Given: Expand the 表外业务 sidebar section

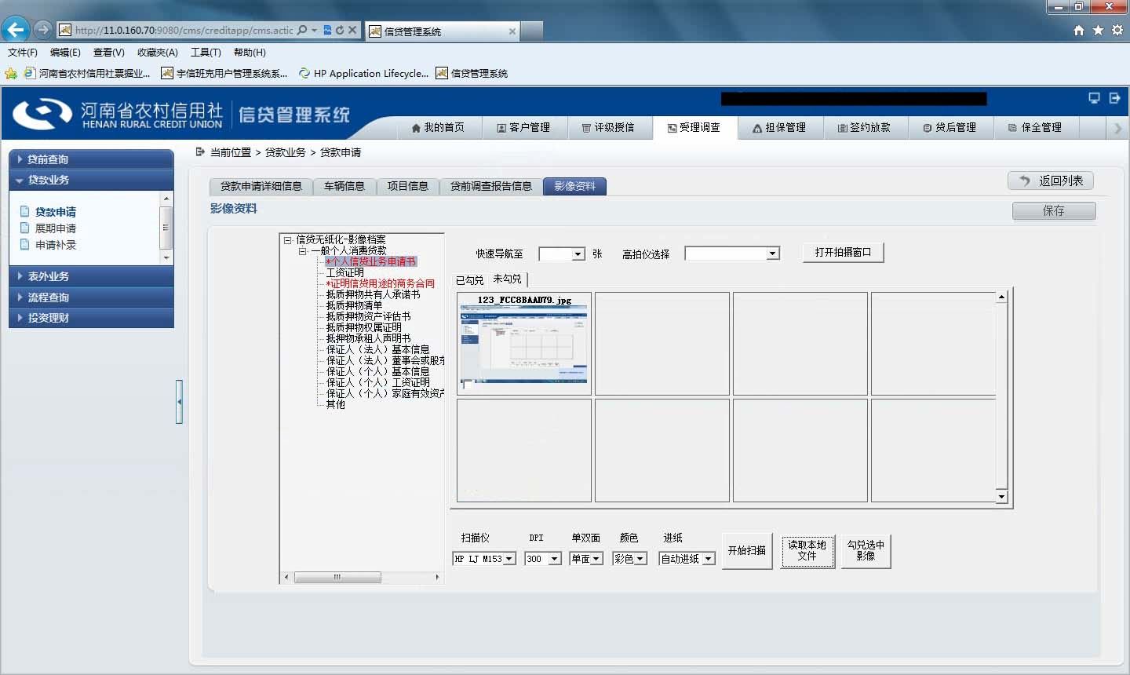Looking at the screenshot, I should coord(91,276).
